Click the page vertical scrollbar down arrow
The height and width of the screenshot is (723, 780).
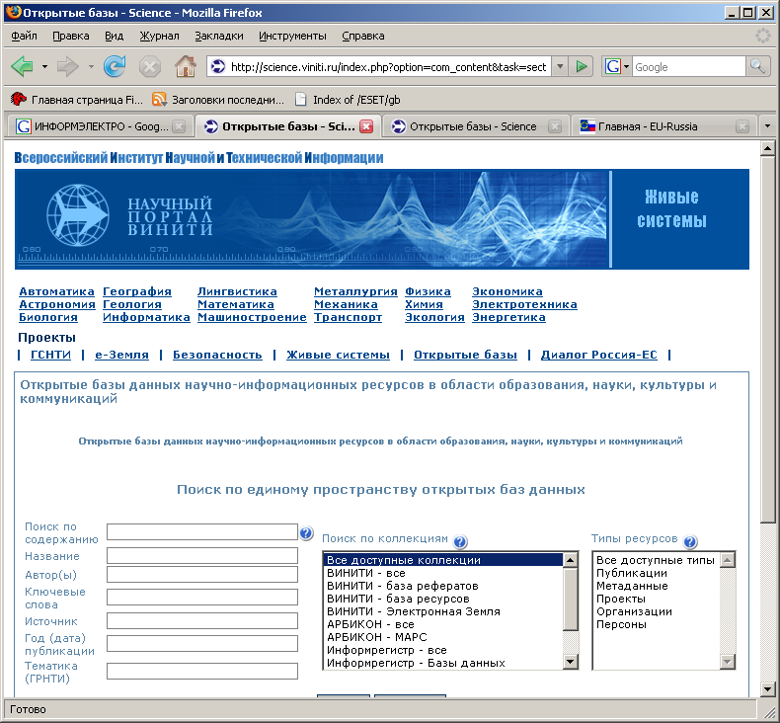click(767, 689)
